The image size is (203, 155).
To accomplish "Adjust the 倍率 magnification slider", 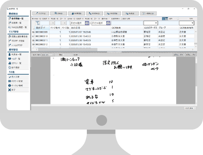I will pyautogui.click(x=178, y=19).
